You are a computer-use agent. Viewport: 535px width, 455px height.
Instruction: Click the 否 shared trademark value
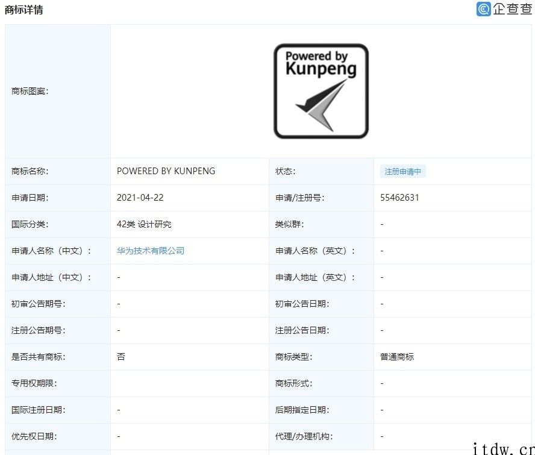pyautogui.click(x=121, y=357)
